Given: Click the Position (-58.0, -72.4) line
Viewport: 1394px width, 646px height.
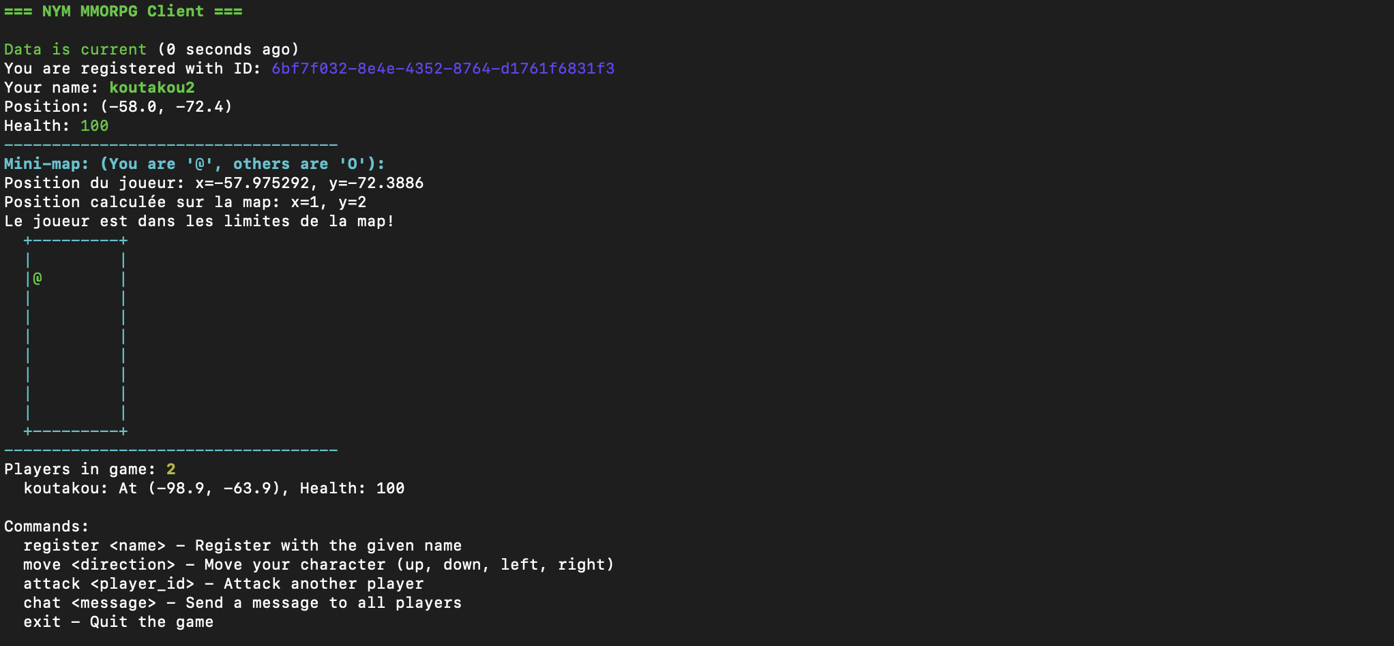Looking at the screenshot, I should click(x=118, y=107).
